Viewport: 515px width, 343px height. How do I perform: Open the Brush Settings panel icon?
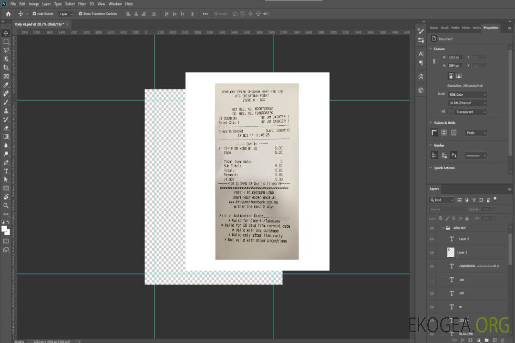pos(421,31)
